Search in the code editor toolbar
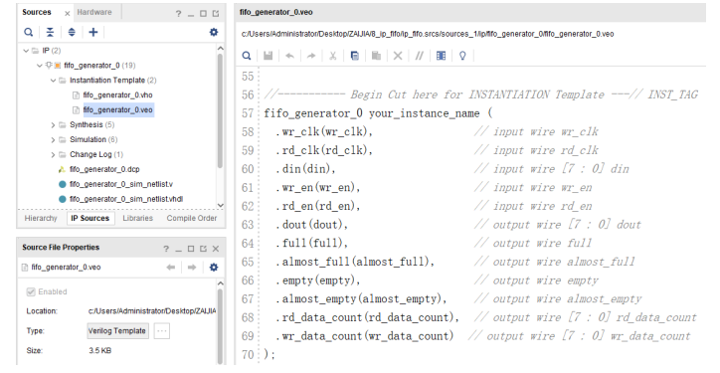This screenshot has height=373, width=720. point(247,56)
